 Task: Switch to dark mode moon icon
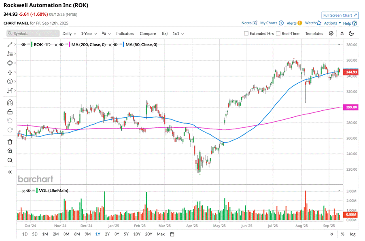[x=351, y=33]
